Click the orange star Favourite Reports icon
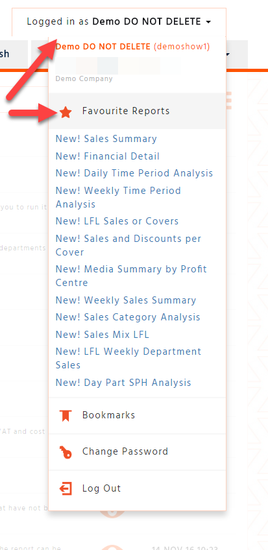Image resolution: width=268 pixels, height=550 pixels. (66, 112)
